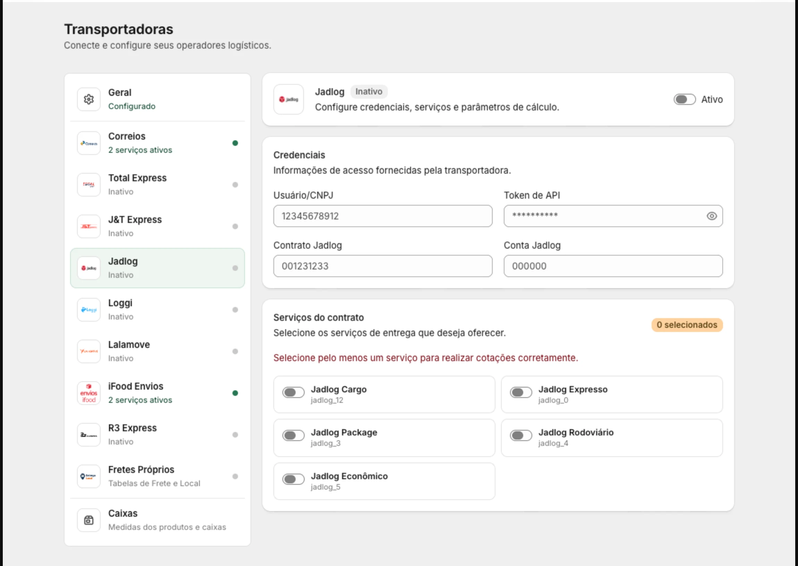This screenshot has width=798, height=566.
Task: Click the green status dot for Correios
Action: [235, 143]
